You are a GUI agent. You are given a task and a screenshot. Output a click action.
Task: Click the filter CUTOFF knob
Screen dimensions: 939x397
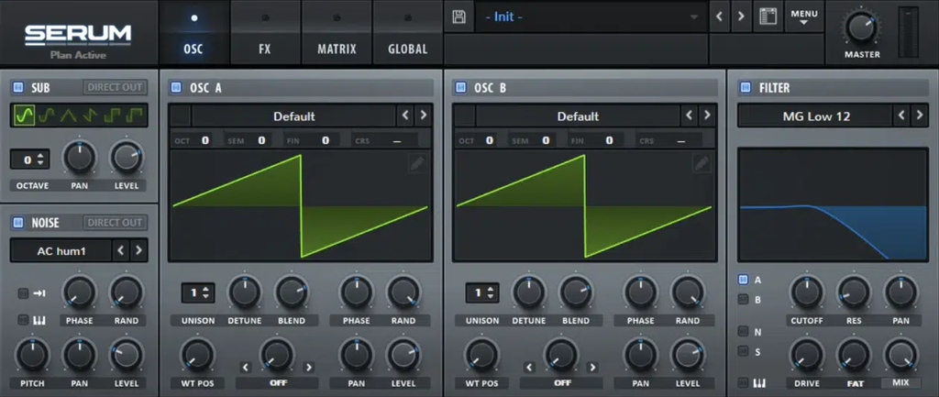coord(807,292)
